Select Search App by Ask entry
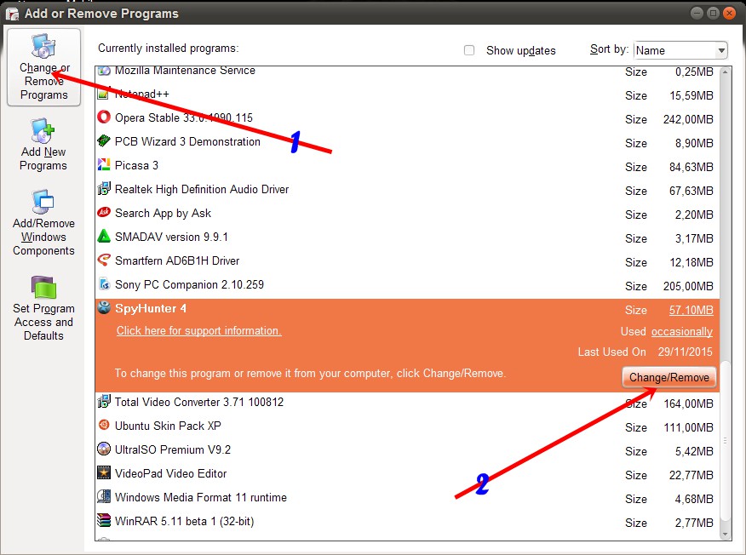The image size is (746, 555). (x=407, y=213)
